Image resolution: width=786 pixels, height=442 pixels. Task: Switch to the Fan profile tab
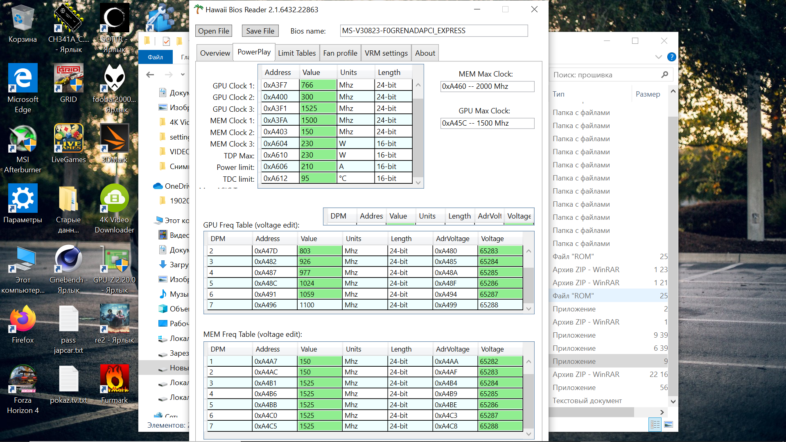pos(340,53)
